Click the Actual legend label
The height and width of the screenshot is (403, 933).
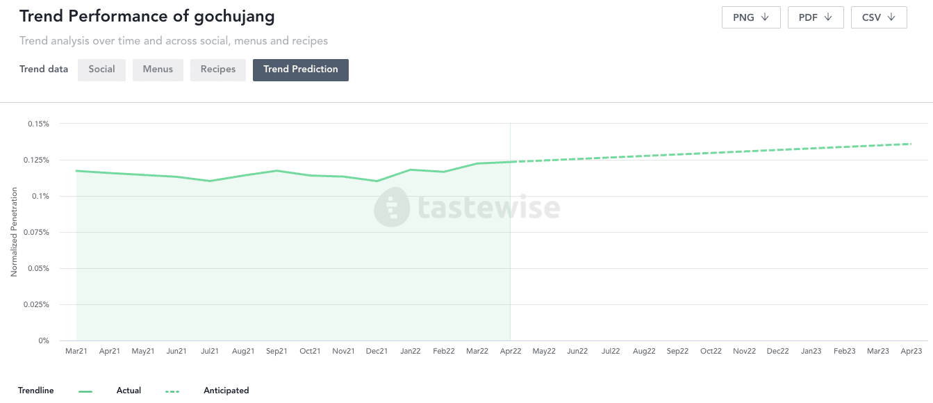pyautogui.click(x=129, y=390)
